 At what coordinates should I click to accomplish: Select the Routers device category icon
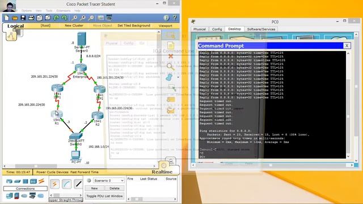point(9,181)
